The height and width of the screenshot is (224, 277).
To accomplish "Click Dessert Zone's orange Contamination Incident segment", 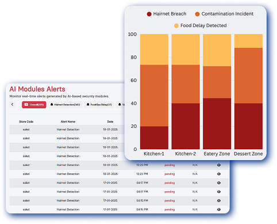I will (x=248, y=75).
